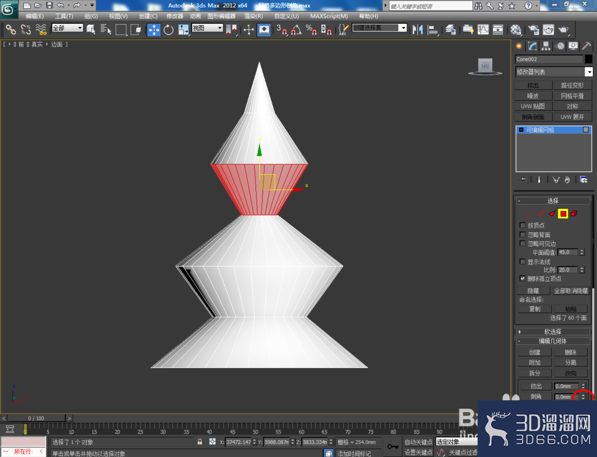Image resolution: width=597 pixels, height=457 pixels.
Task: Toggle the Spinner Snap icon
Action: tap(326, 29)
